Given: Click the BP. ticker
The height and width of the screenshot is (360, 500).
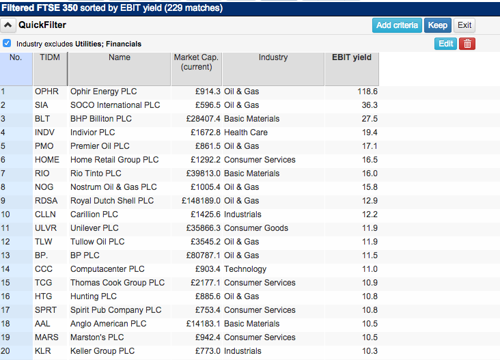Looking at the screenshot, I should (41, 255).
